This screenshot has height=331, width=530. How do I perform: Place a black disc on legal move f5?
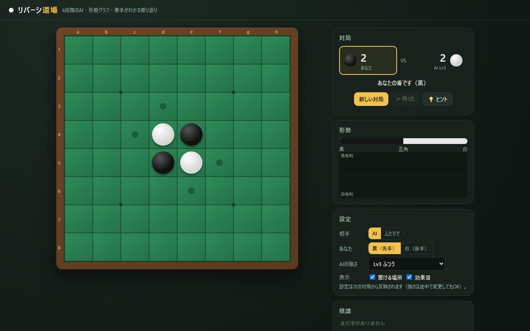point(219,162)
